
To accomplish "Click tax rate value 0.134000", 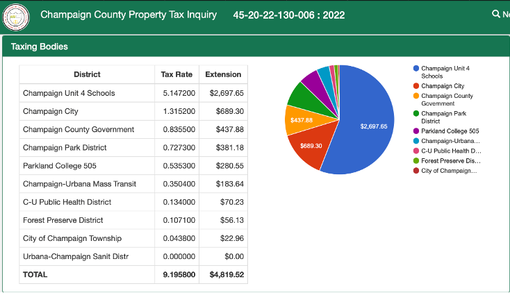I will (x=179, y=202).
